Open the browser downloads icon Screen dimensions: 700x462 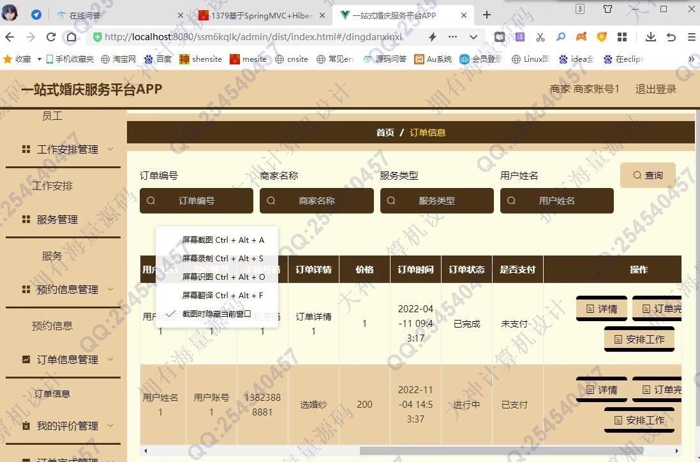[650, 37]
